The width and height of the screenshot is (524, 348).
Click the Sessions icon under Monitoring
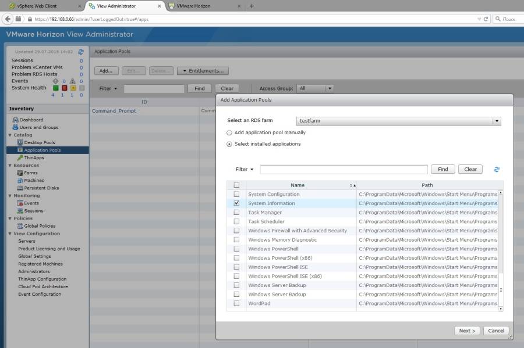[x=20, y=211]
